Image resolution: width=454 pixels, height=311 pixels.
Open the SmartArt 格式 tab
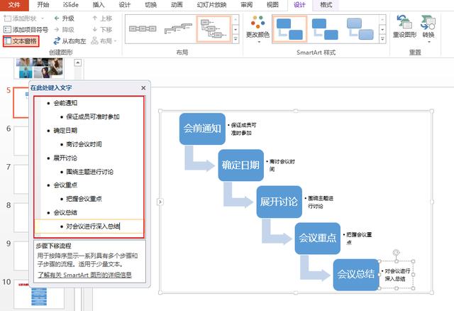326,5
